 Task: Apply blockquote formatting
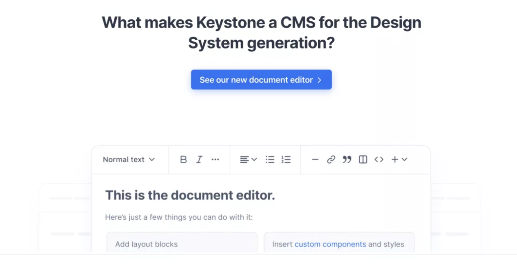point(347,159)
